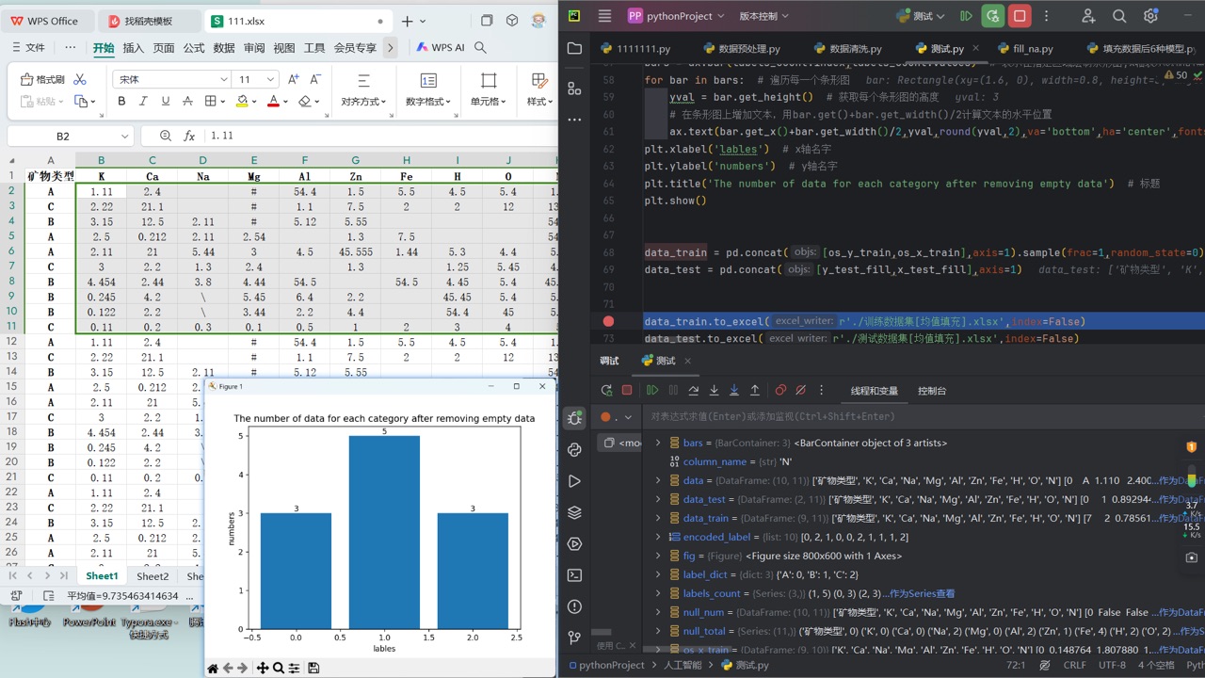Toggle the Mute Breakpoints icon
This screenshot has width=1205, height=678.
pos(800,390)
